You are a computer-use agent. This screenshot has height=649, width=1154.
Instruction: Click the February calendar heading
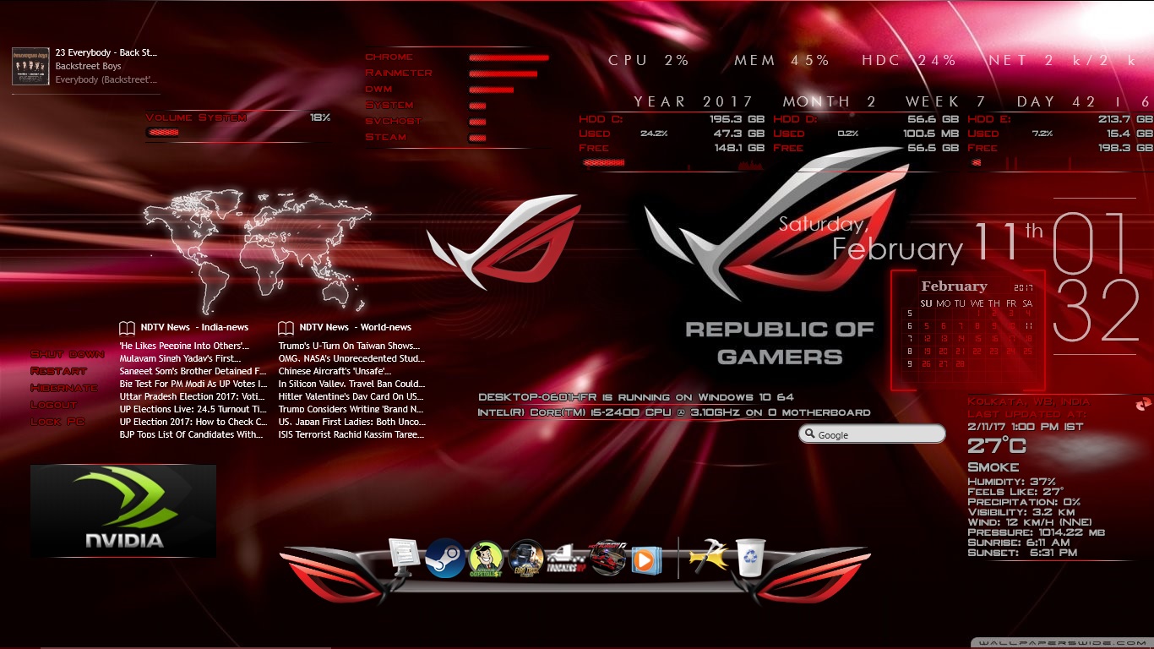[x=954, y=286]
